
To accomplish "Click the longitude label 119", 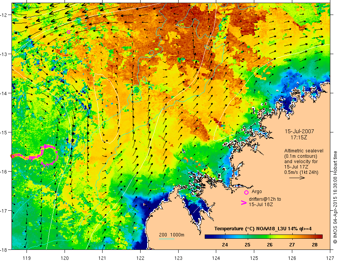I will tap(27, 258).
